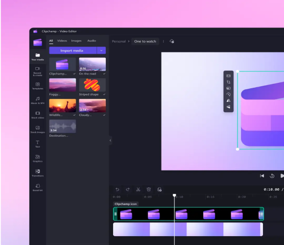Open the Graphics sidebar section
Image resolution: width=284 pixels, height=245 pixels.
point(38,159)
